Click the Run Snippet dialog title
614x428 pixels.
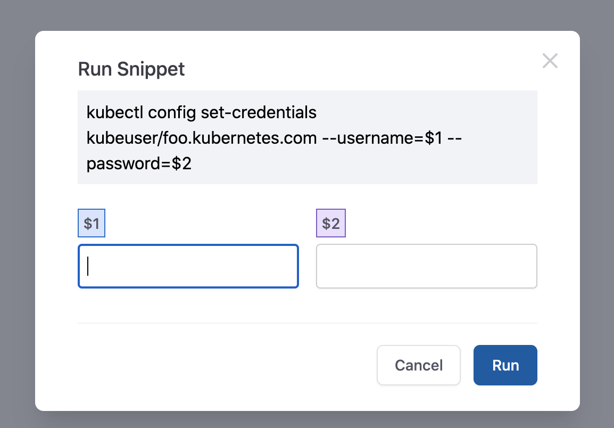(x=131, y=69)
